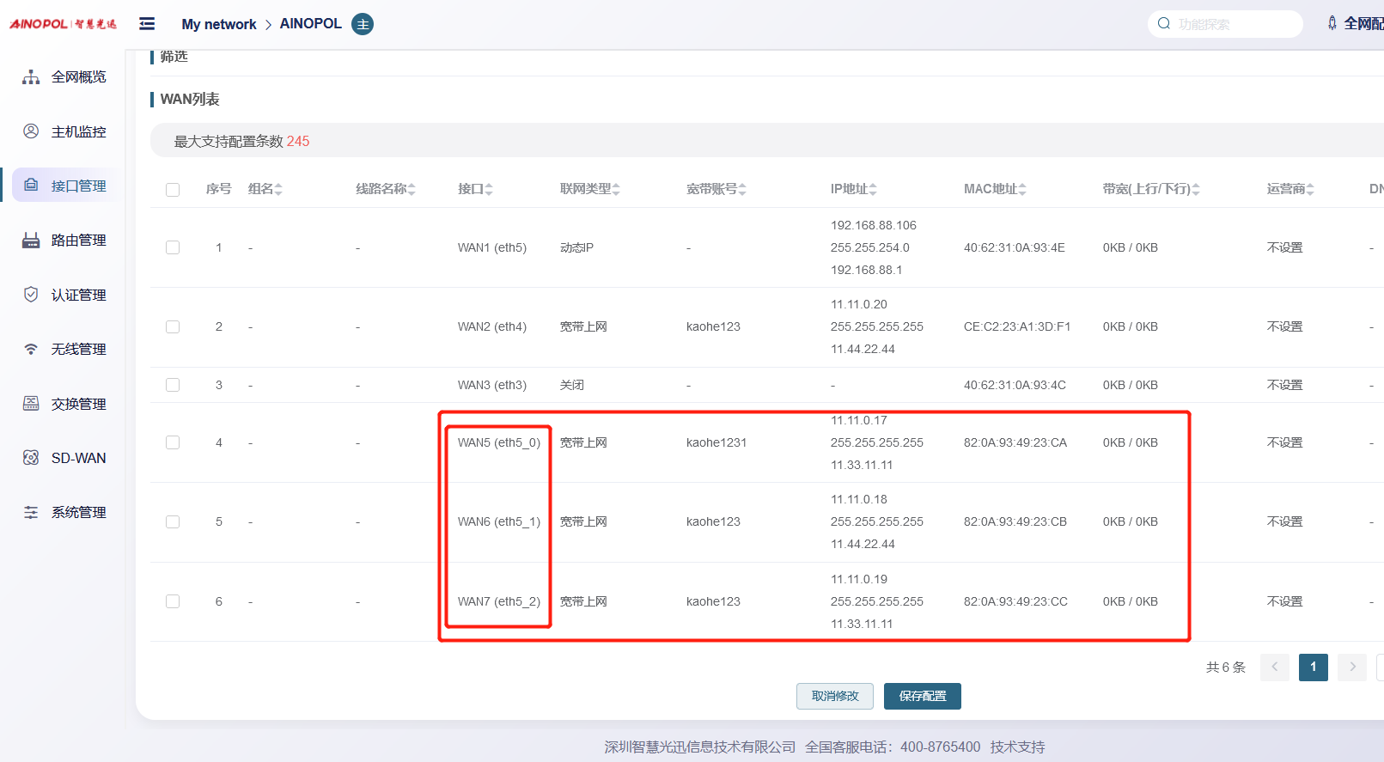Select the checkbox for WAN1 (eth5) row
The height and width of the screenshot is (762, 1384).
tap(173, 247)
